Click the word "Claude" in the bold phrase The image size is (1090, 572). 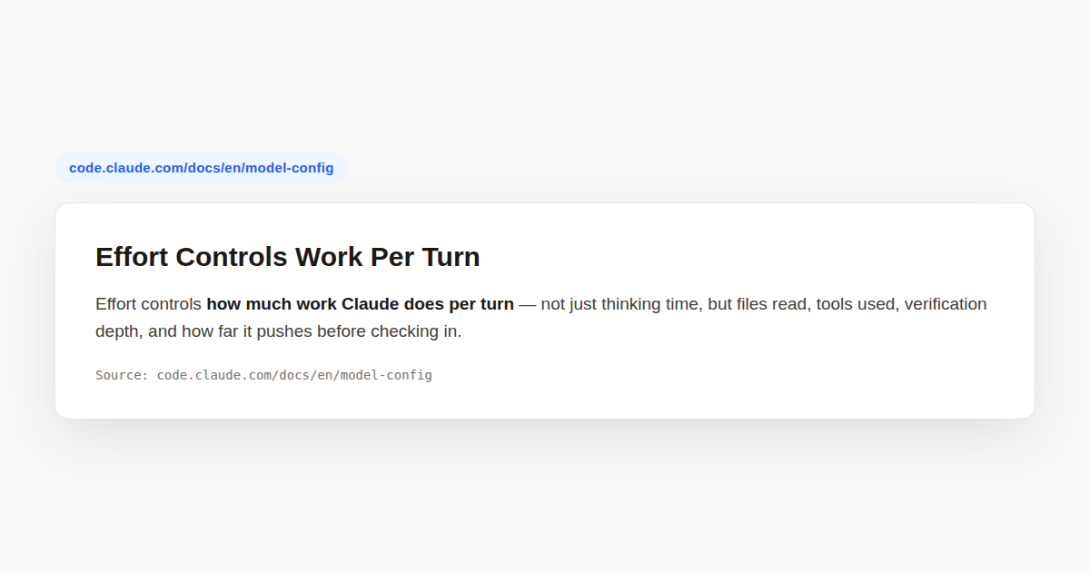pyautogui.click(x=371, y=304)
